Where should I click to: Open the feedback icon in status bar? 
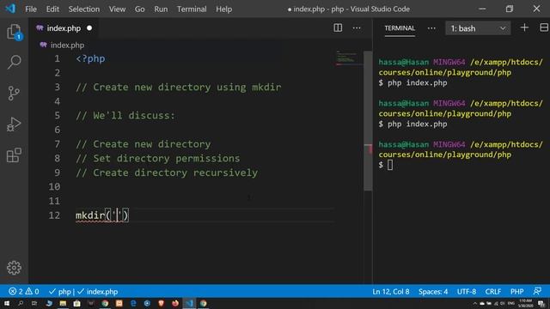(537, 291)
